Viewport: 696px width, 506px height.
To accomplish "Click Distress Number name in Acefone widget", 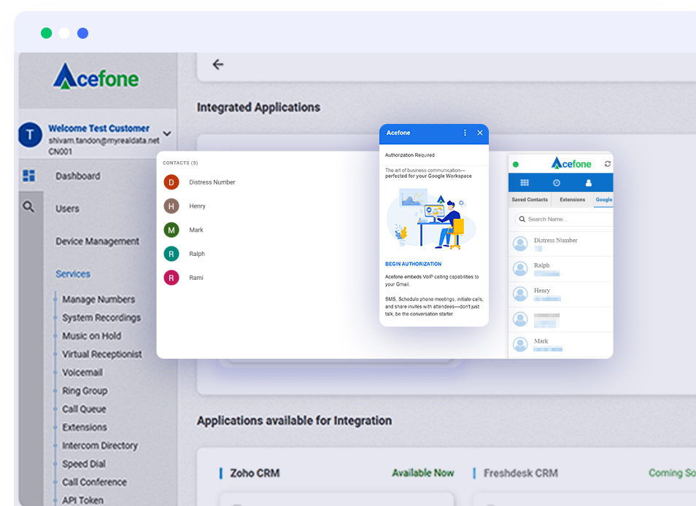I will tap(556, 241).
